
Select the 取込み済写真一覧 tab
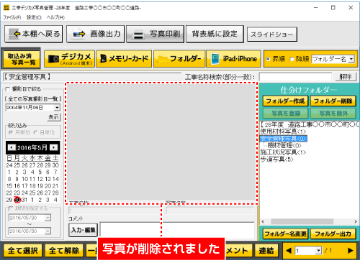pos(21,59)
